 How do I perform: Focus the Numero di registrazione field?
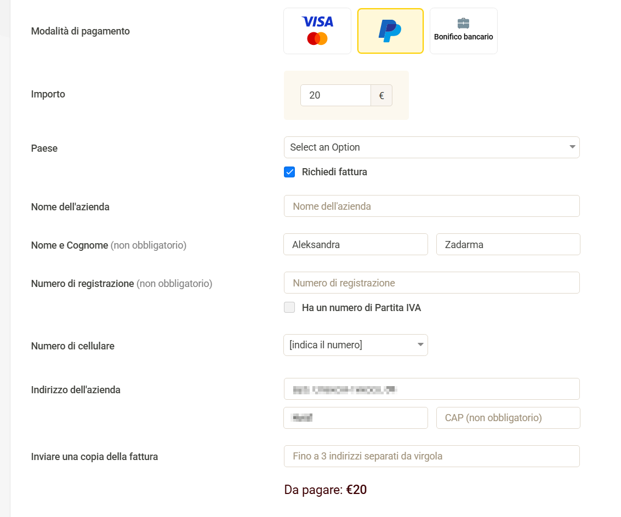click(431, 283)
